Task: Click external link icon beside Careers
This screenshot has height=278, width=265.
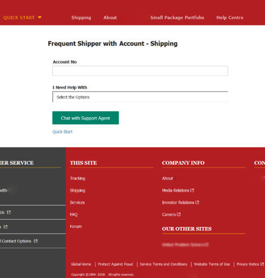Action: 179,214
